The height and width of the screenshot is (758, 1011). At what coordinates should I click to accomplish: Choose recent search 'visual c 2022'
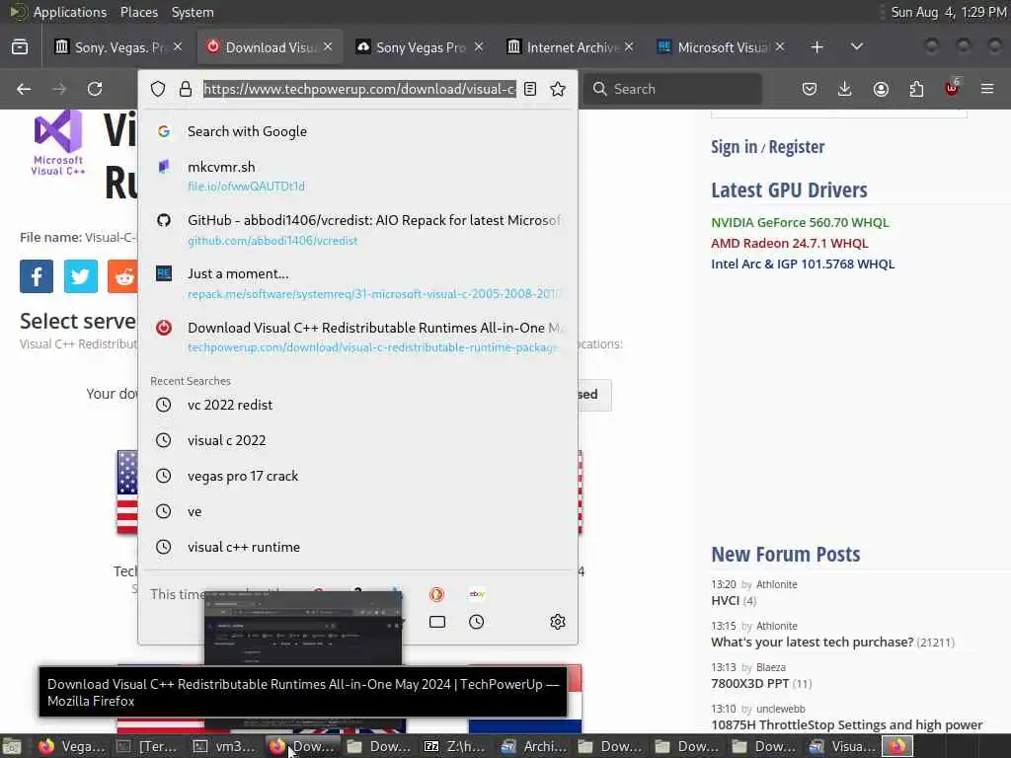357,440
